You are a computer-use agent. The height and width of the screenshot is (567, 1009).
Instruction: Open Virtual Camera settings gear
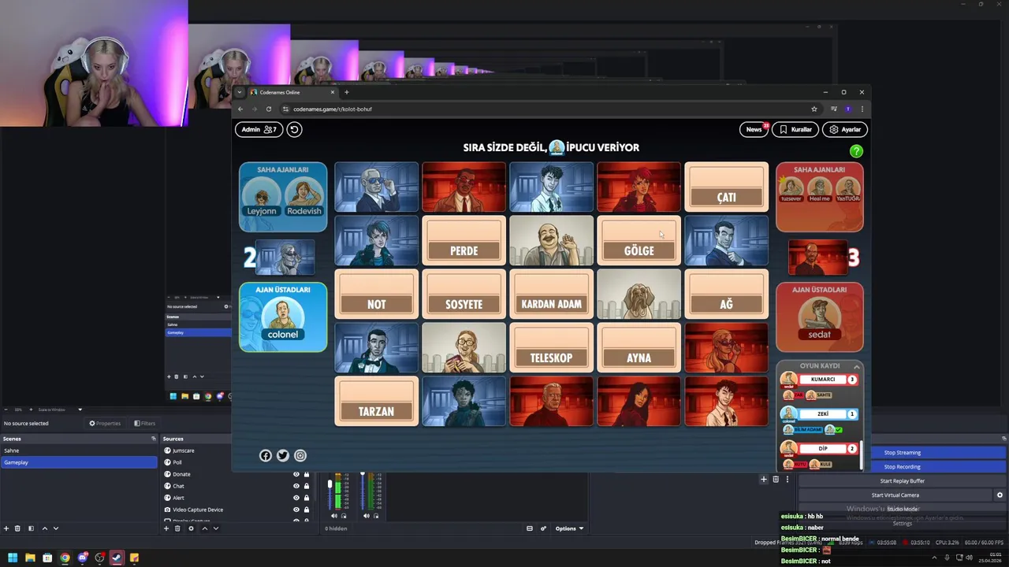1000,495
